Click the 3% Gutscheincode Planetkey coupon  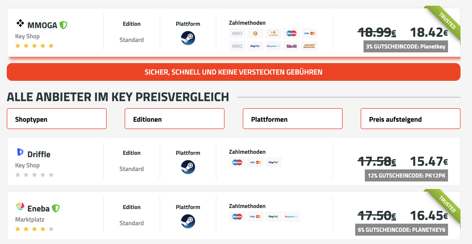pyautogui.click(x=406, y=47)
